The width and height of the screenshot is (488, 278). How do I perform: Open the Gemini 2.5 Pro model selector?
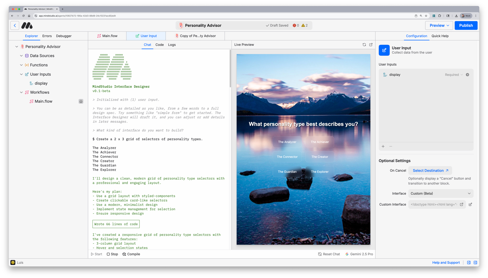click(359, 254)
